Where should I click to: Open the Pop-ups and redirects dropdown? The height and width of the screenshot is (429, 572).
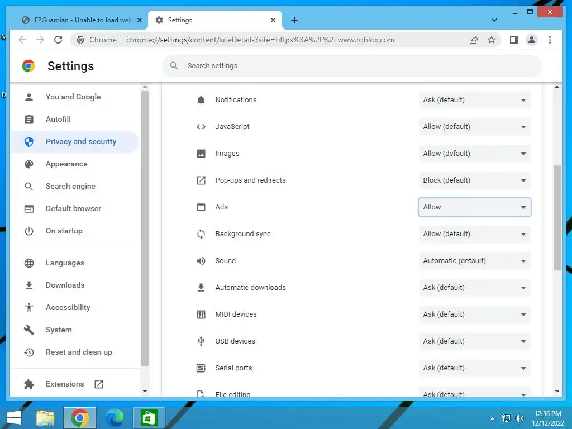pos(474,180)
